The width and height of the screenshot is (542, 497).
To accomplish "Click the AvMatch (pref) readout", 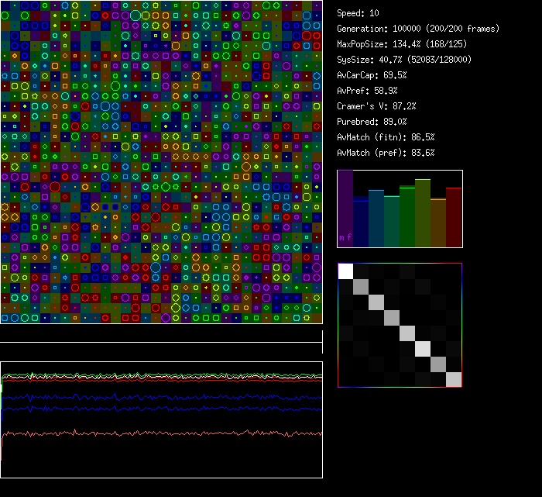I will pyautogui.click(x=386, y=153).
